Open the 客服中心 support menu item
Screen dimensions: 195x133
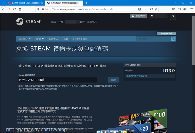click(x=92, y=22)
